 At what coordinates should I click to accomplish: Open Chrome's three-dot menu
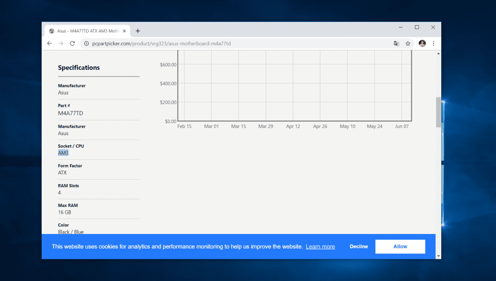click(434, 43)
